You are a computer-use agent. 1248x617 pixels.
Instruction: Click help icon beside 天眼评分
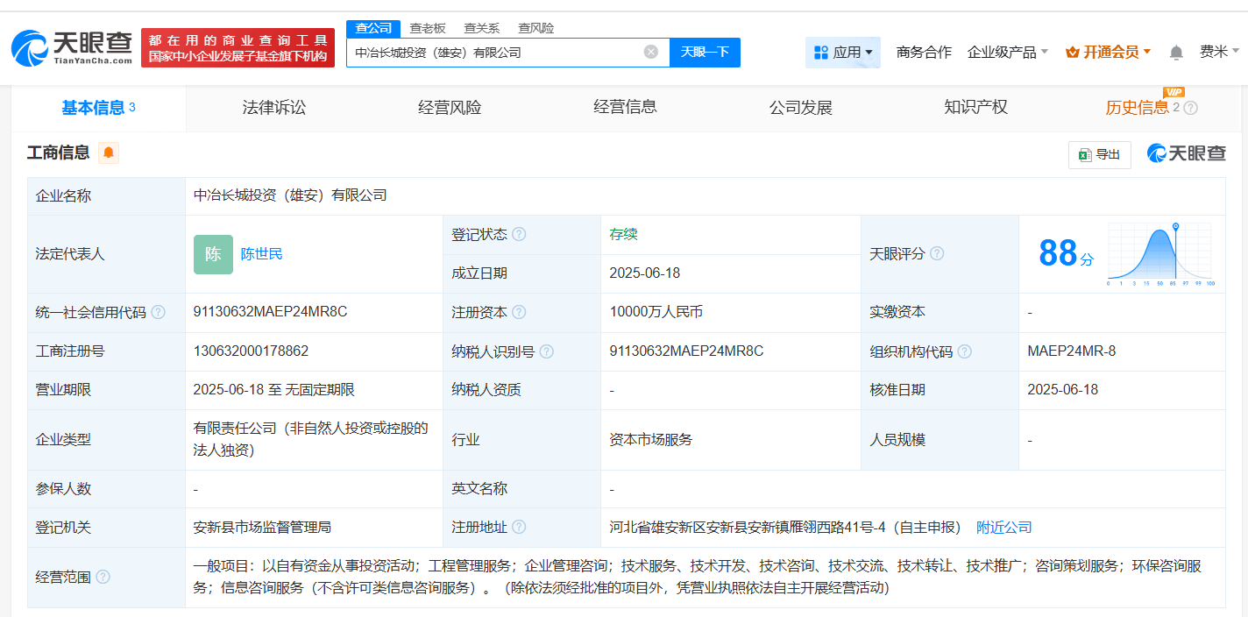pos(937,254)
